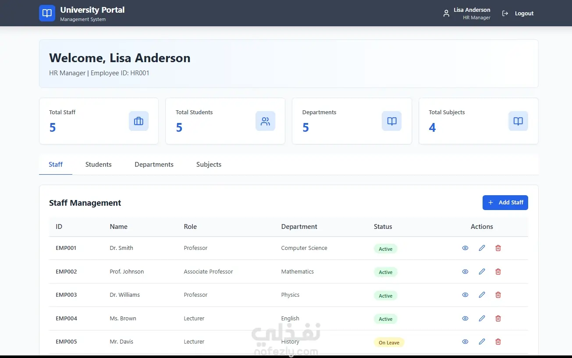Image resolution: width=572 pixels, height=358 pixels.
Task: Click the Total Staff briefcase icon
Action: pyautogui.click(x=139, y=121)
